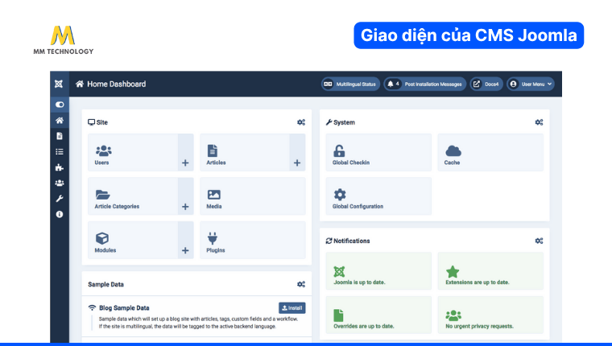
Task: Click the Home Dashboard title
Action: pos(116,84)
